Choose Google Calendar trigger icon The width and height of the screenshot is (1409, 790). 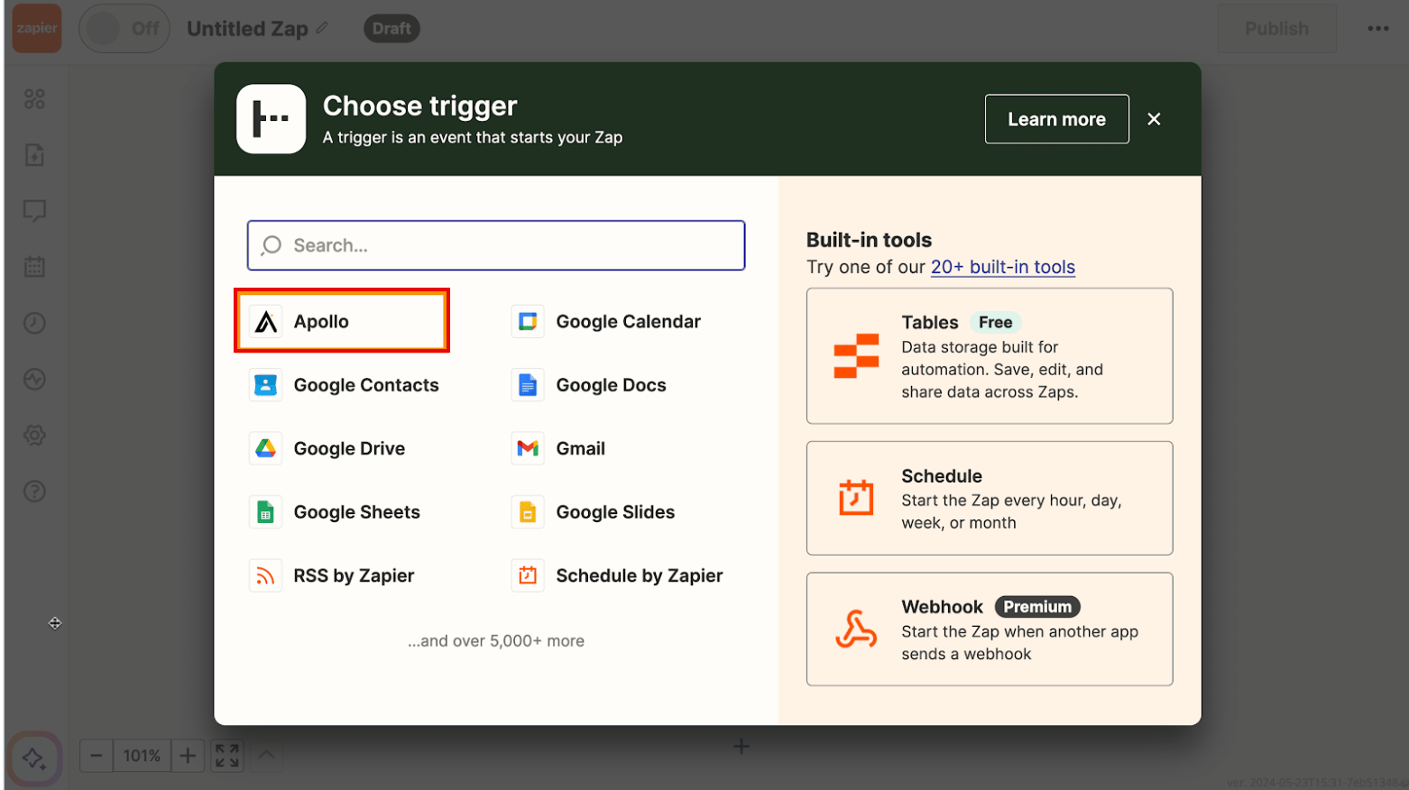[528, 321]
